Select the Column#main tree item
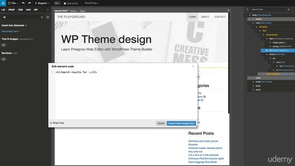This screenshot has width=295, height=166. pos(271,35)
